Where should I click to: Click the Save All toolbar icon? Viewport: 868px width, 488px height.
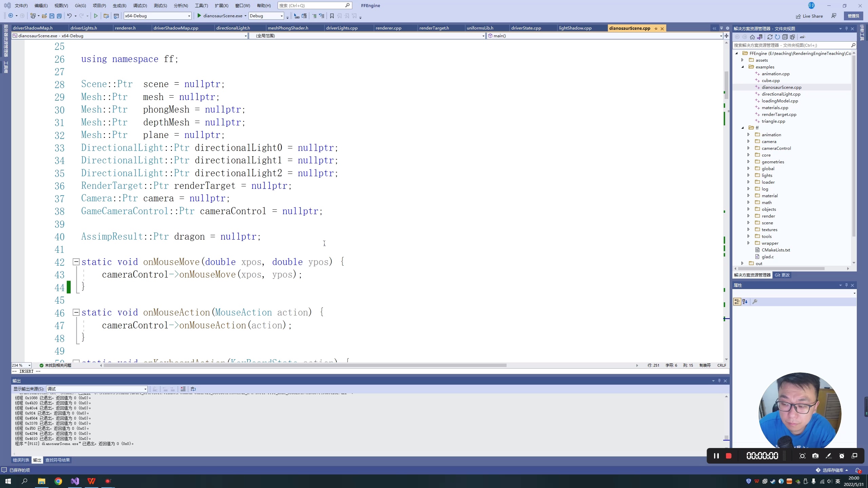[x=59, y=16]
